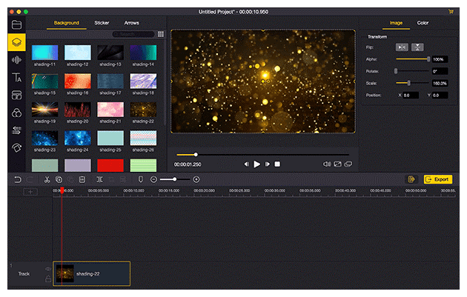Select the shading-16 thumbnail
The height and width of the screenshot is (297, 467).
77,81
